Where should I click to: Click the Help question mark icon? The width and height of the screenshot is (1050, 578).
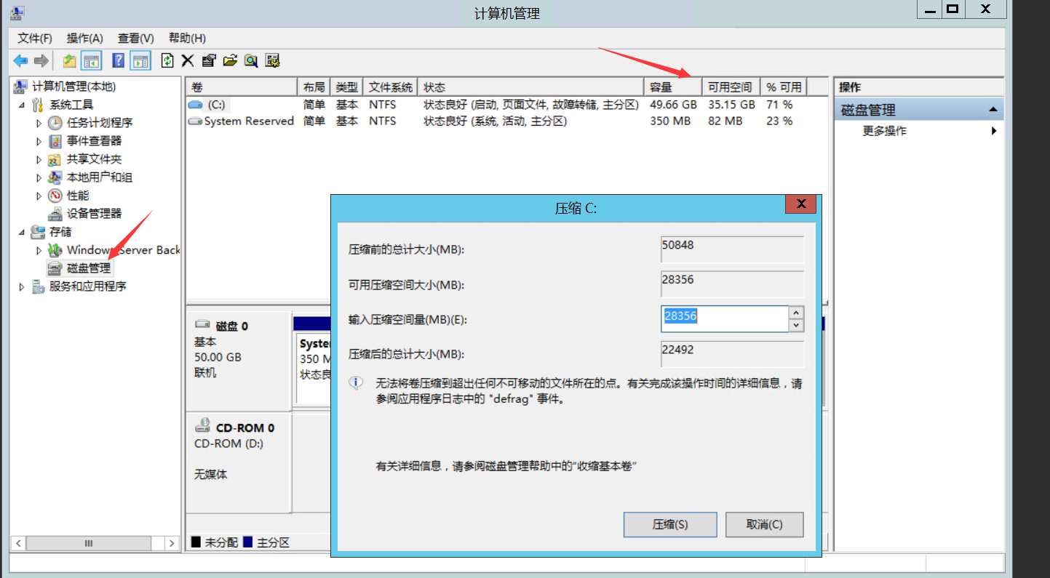click(x=118, y=60)
